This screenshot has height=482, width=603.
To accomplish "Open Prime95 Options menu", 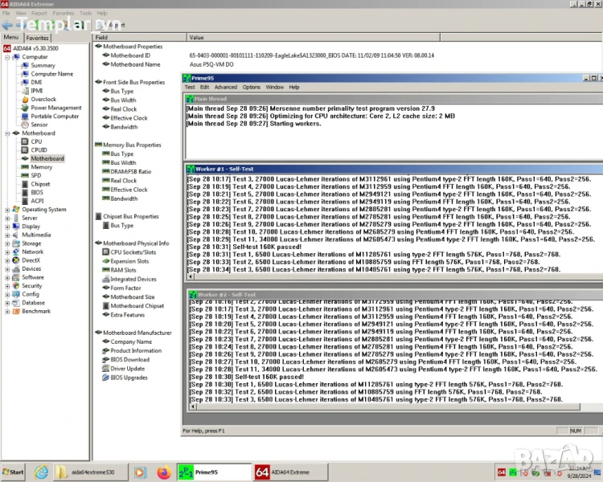I will point(252,87).
